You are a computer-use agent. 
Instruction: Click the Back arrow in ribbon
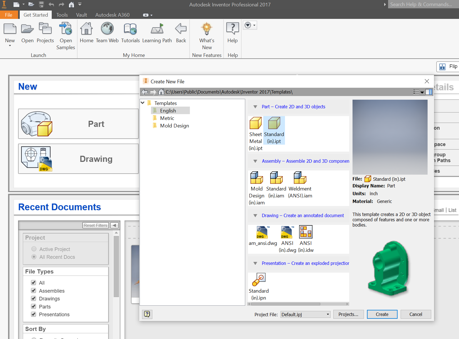(181, 29)
